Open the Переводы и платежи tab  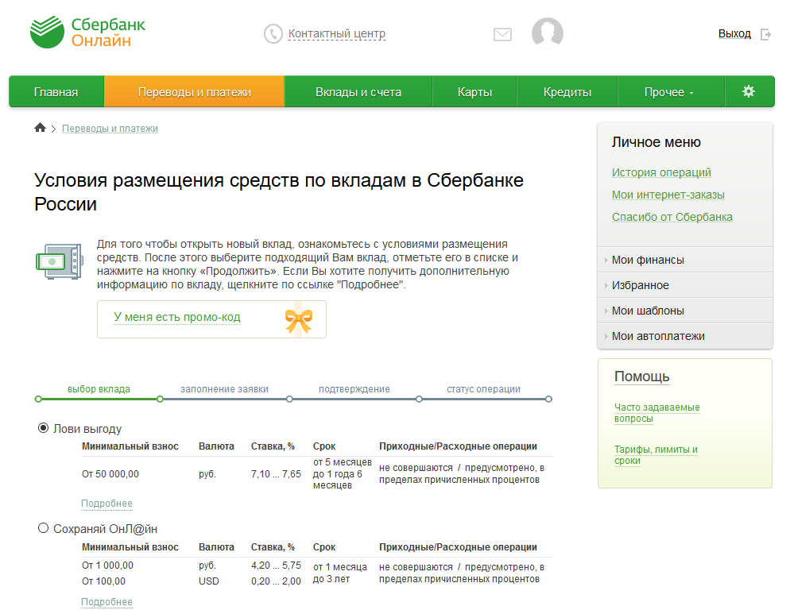click(195, 92)
